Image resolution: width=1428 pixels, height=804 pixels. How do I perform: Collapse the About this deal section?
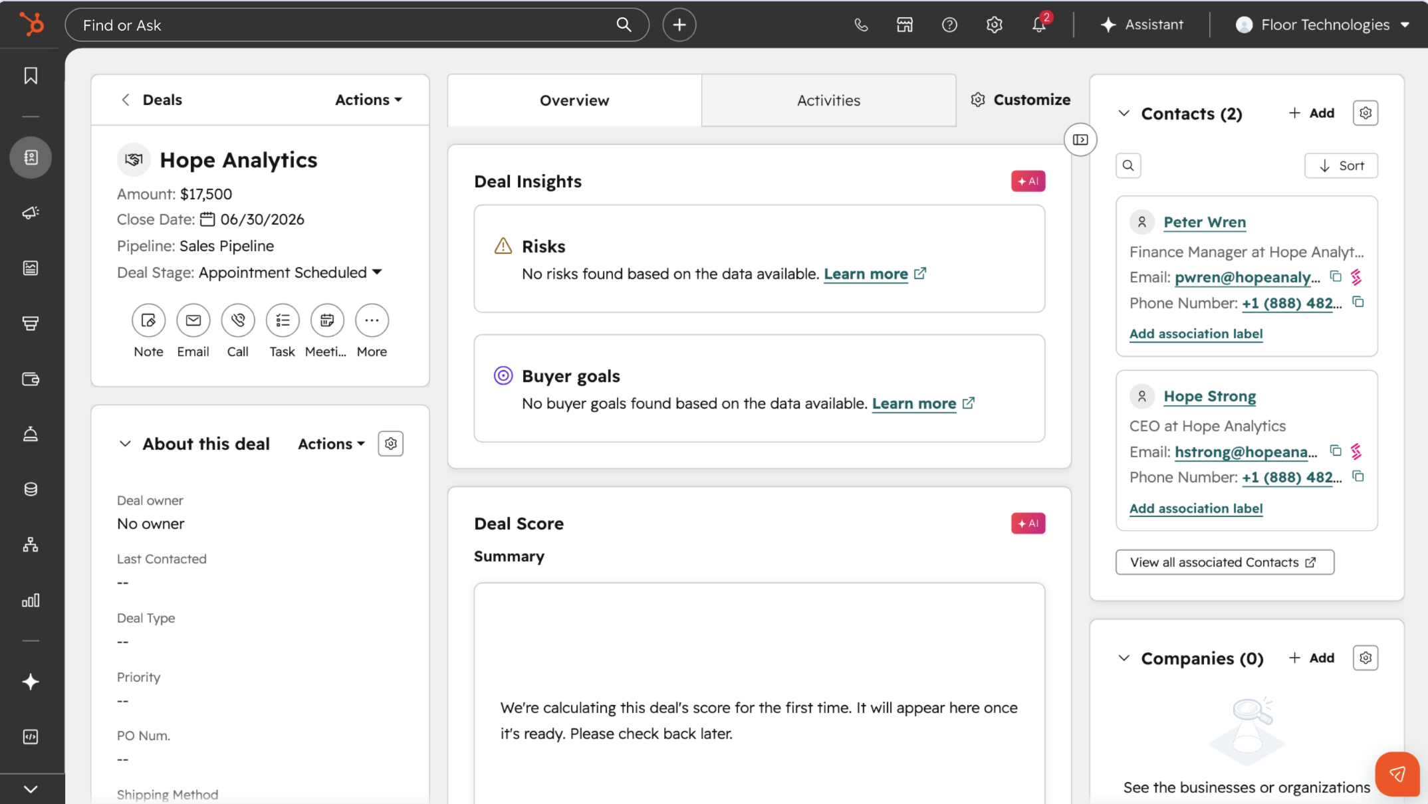[125, 444]
